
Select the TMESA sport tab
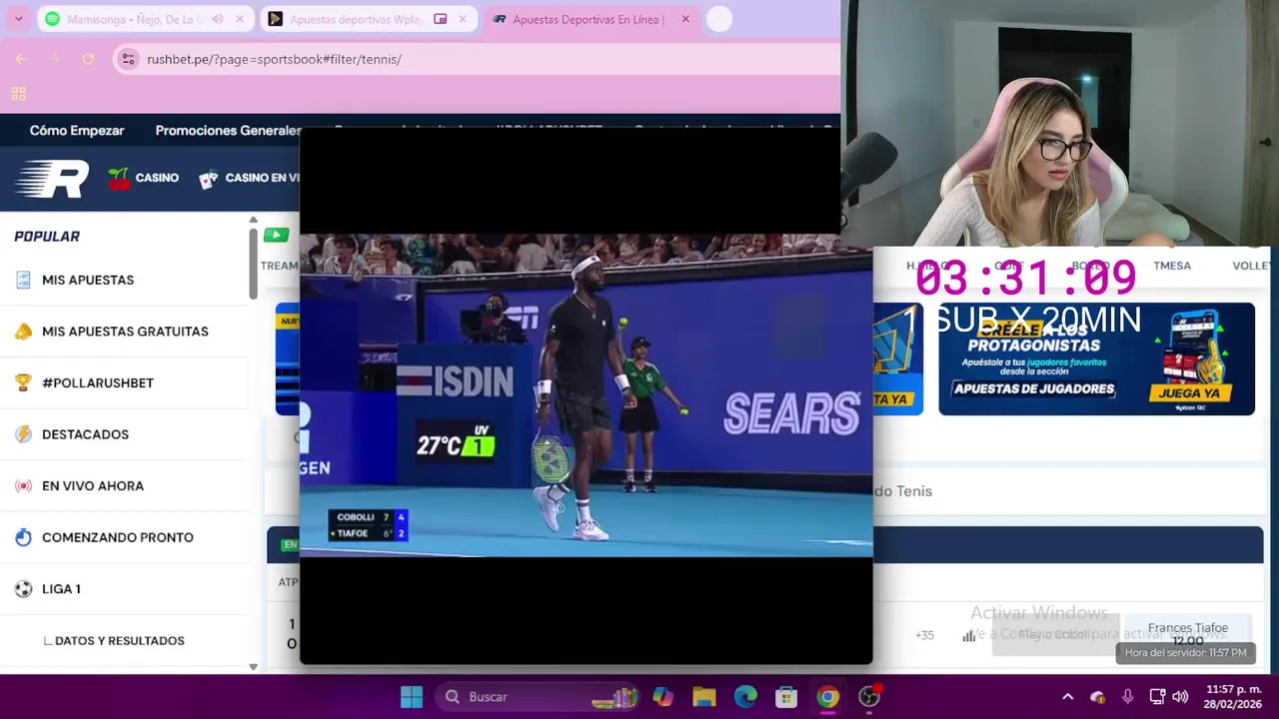1172,266
